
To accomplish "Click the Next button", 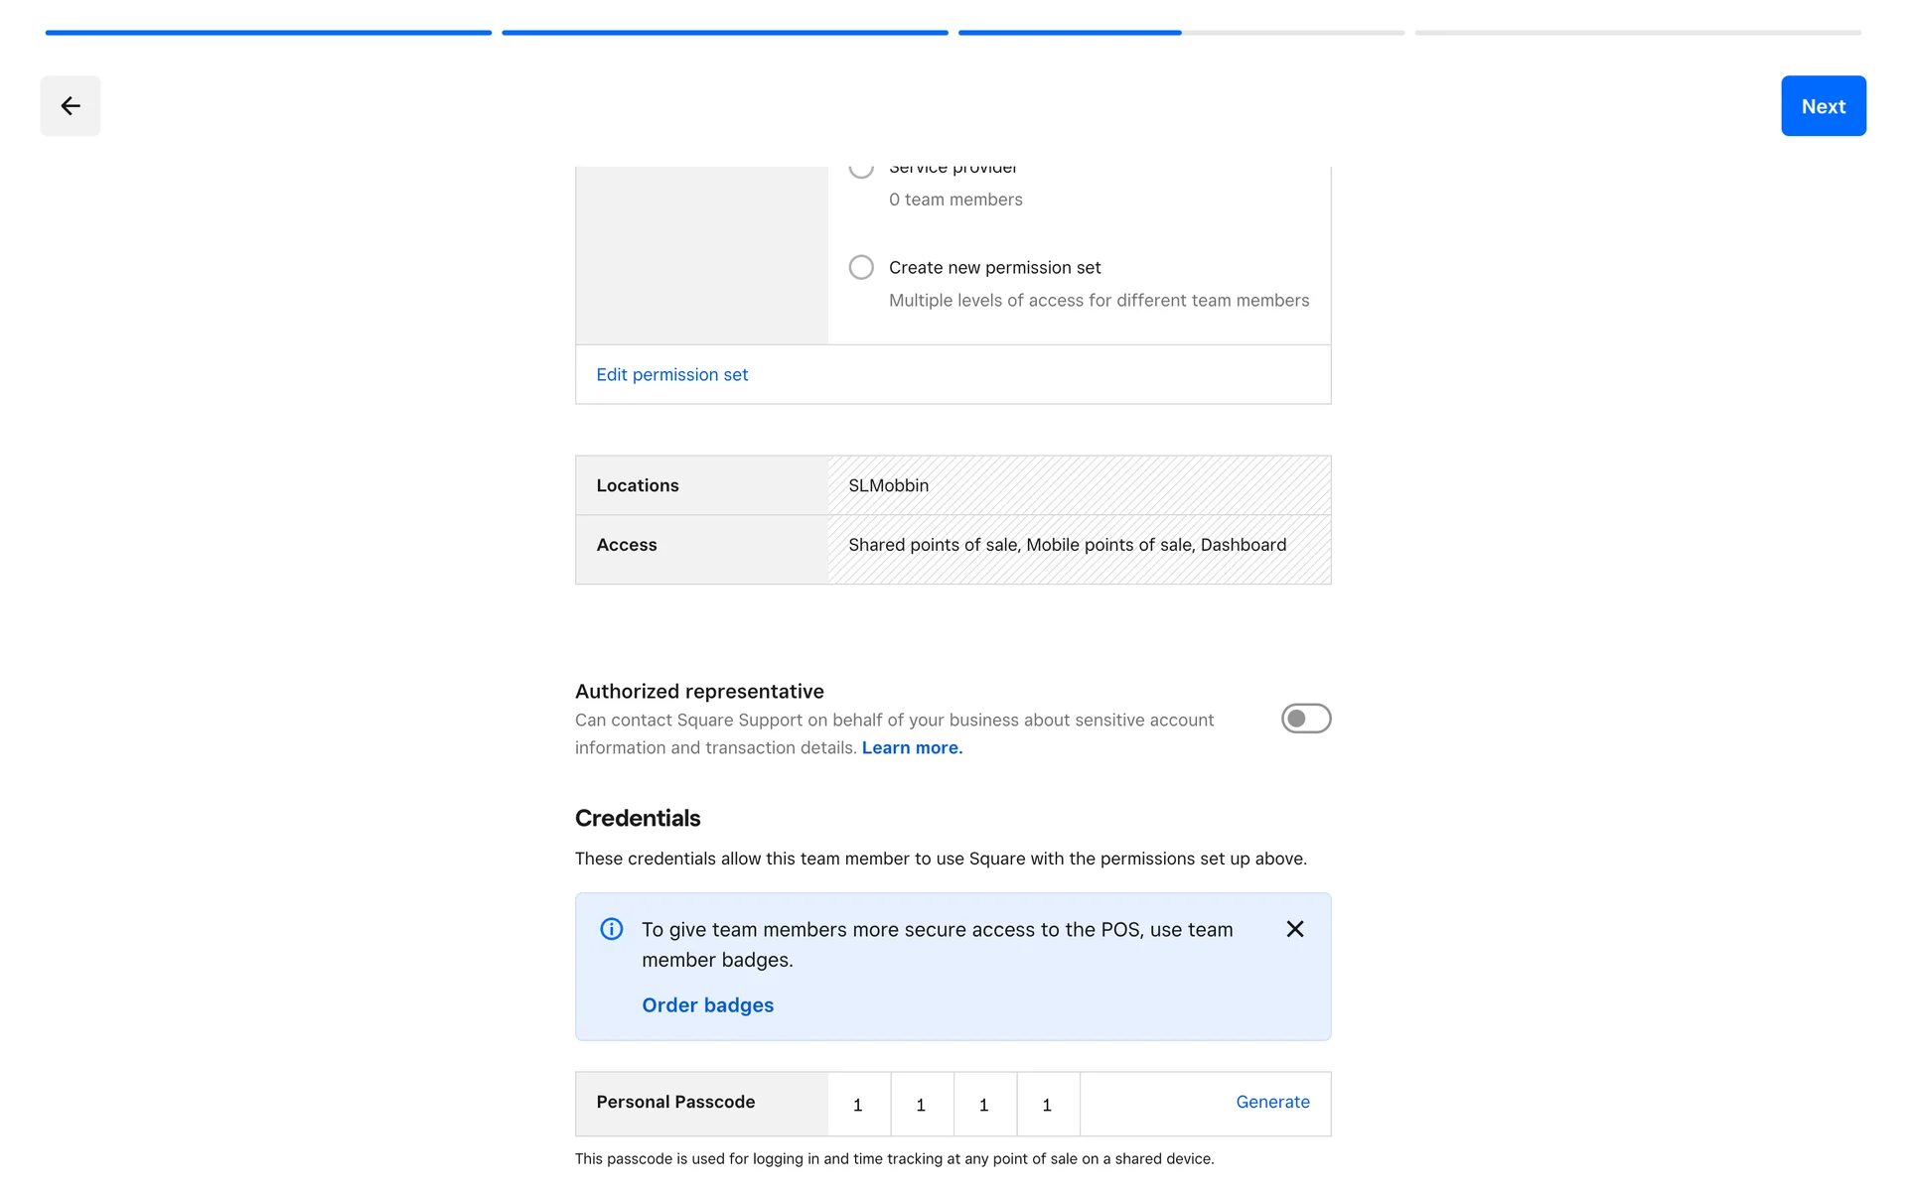I will pyautogui.click(x=1823, y=106).
